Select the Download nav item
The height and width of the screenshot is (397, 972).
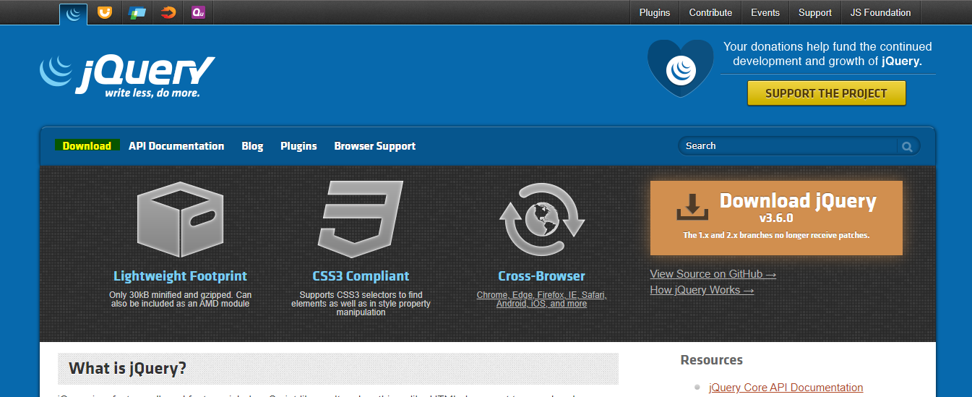pos(87,145)
